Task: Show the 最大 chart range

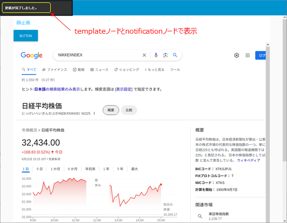Action: (x=134, y=169)
